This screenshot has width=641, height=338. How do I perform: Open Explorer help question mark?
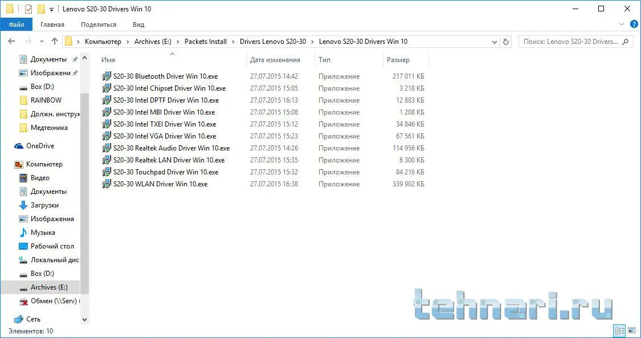pos(634,25)
